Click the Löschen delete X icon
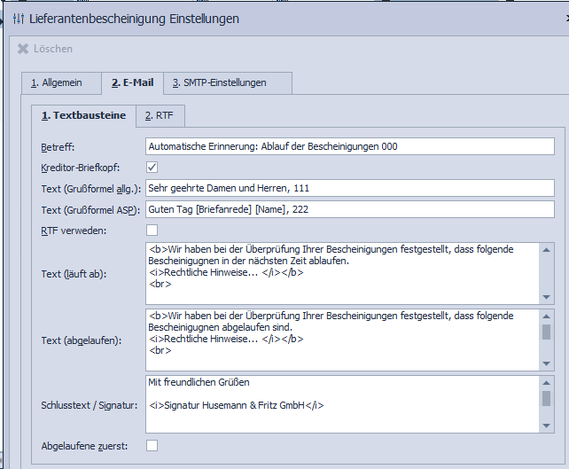This screenshot has height=469, width=569. pos(23,49)
